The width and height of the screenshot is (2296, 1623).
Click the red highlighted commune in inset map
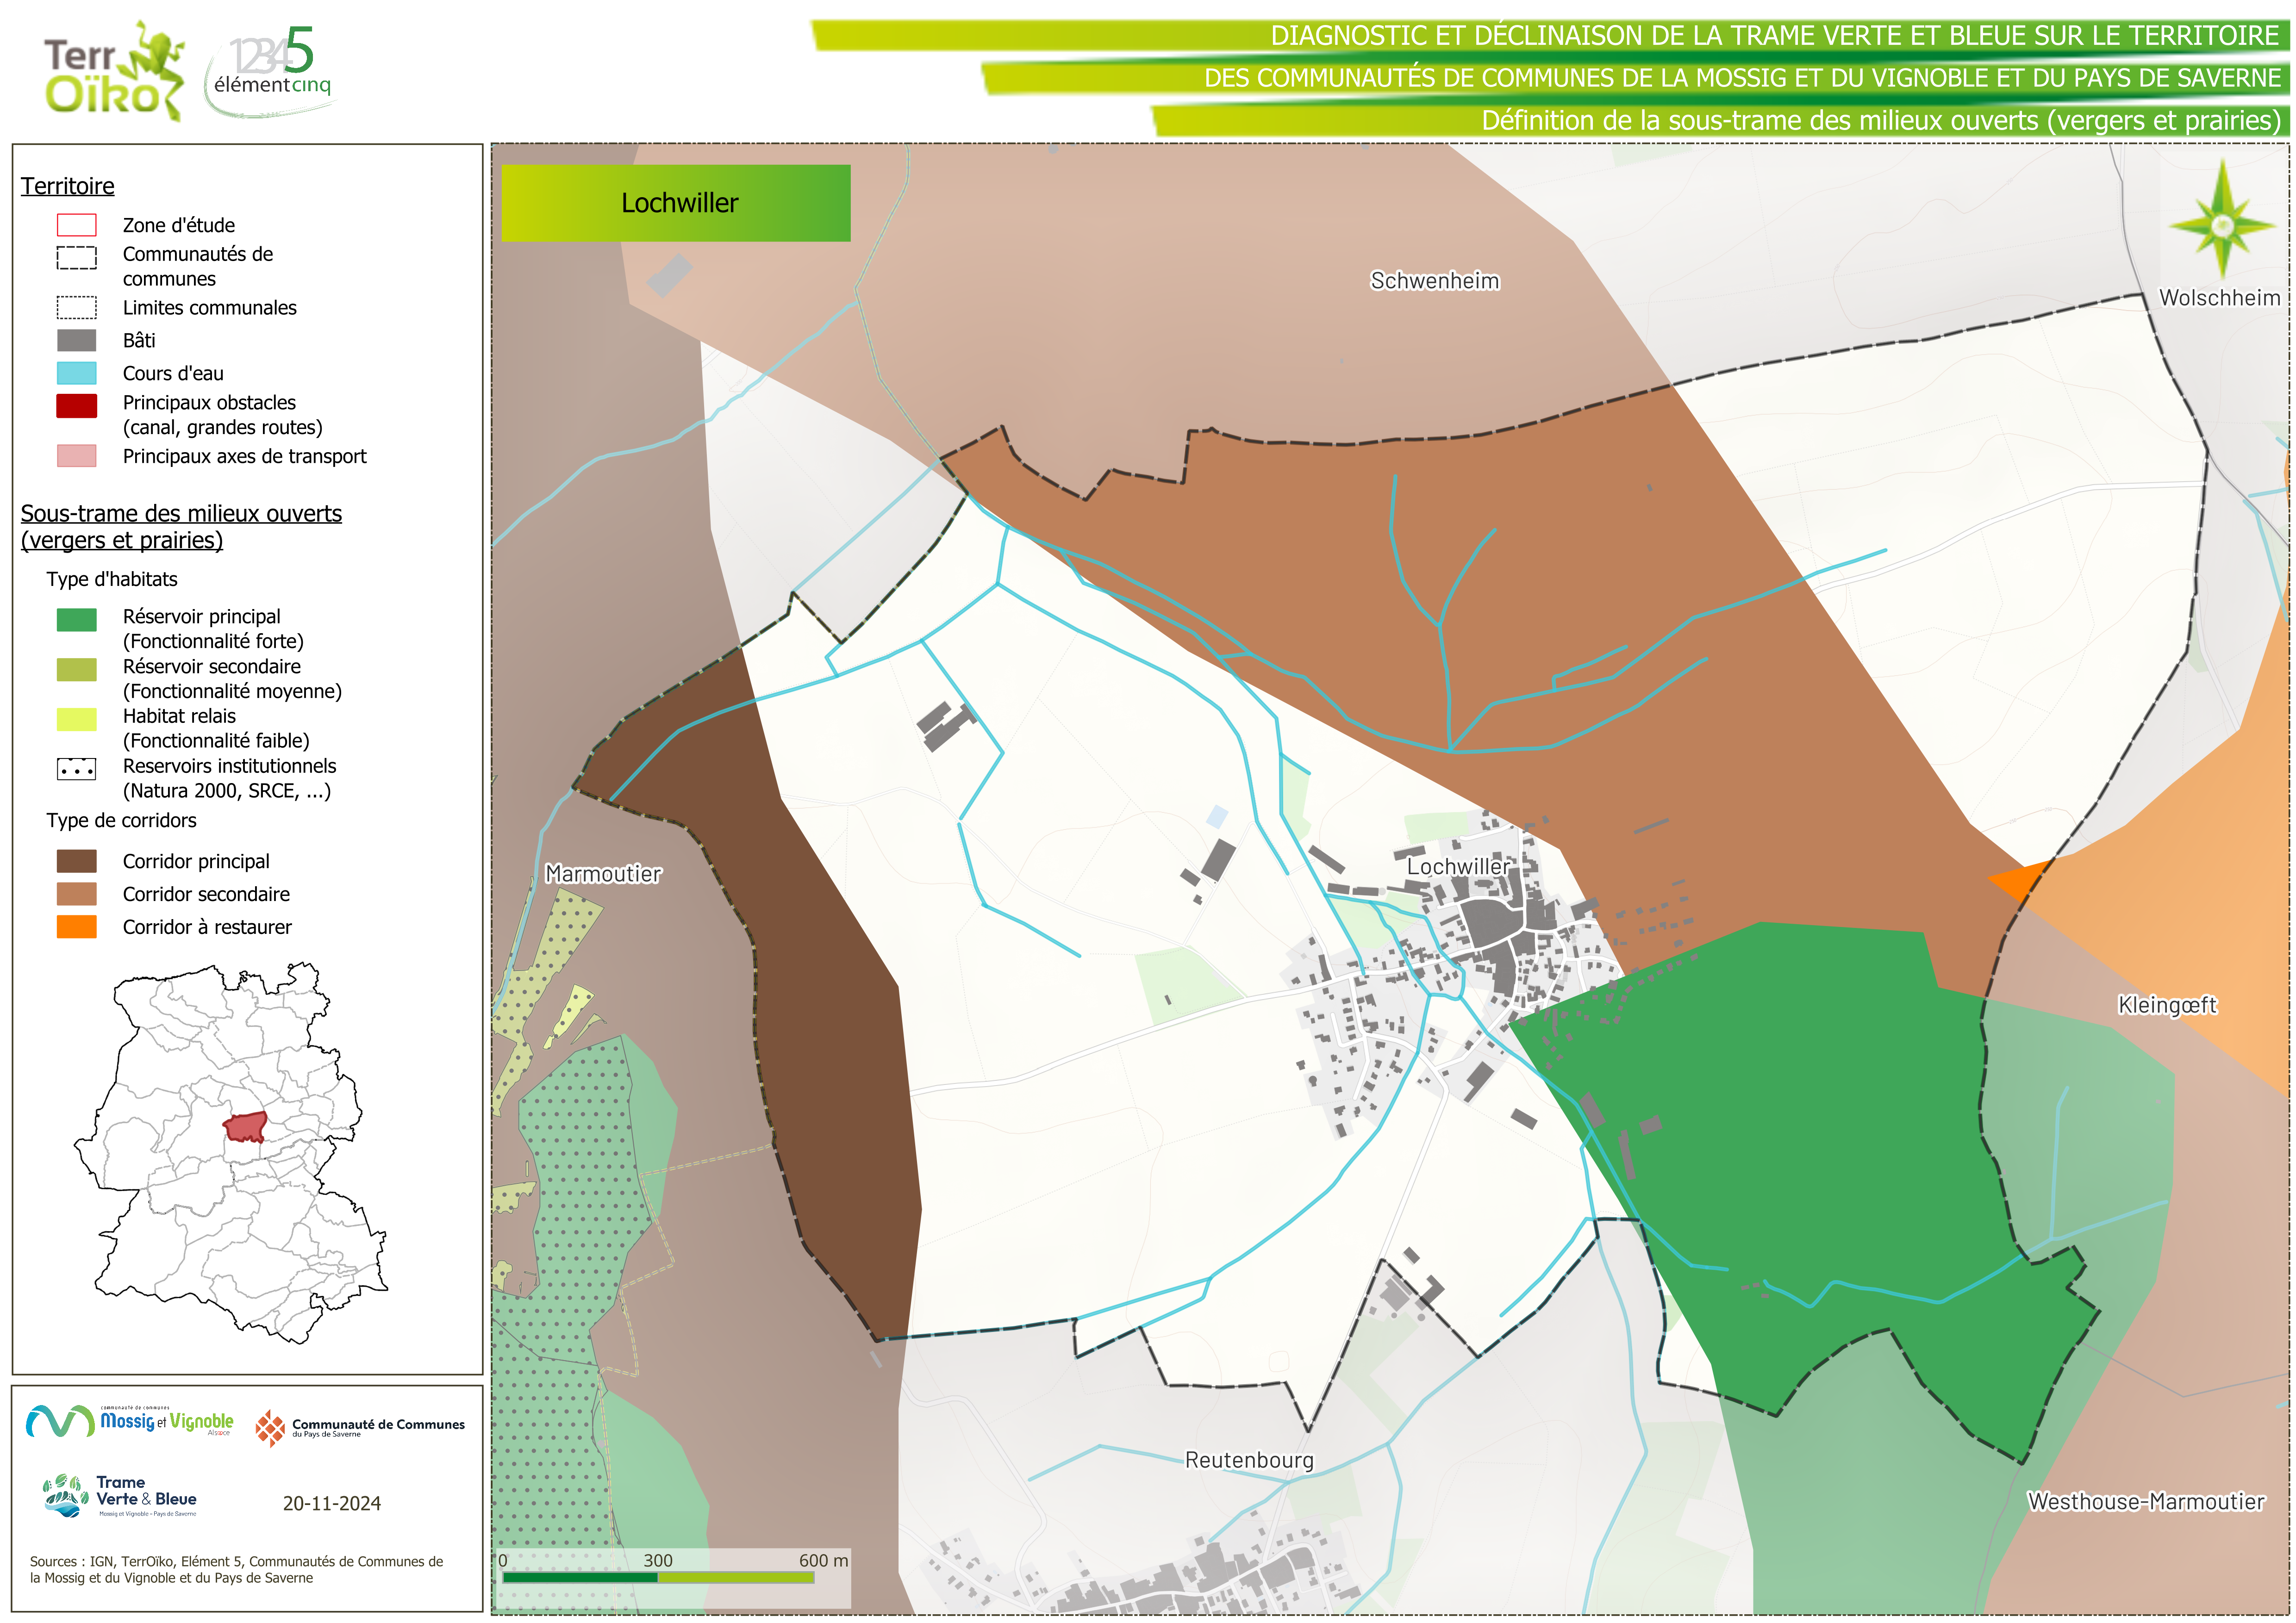245,1127
